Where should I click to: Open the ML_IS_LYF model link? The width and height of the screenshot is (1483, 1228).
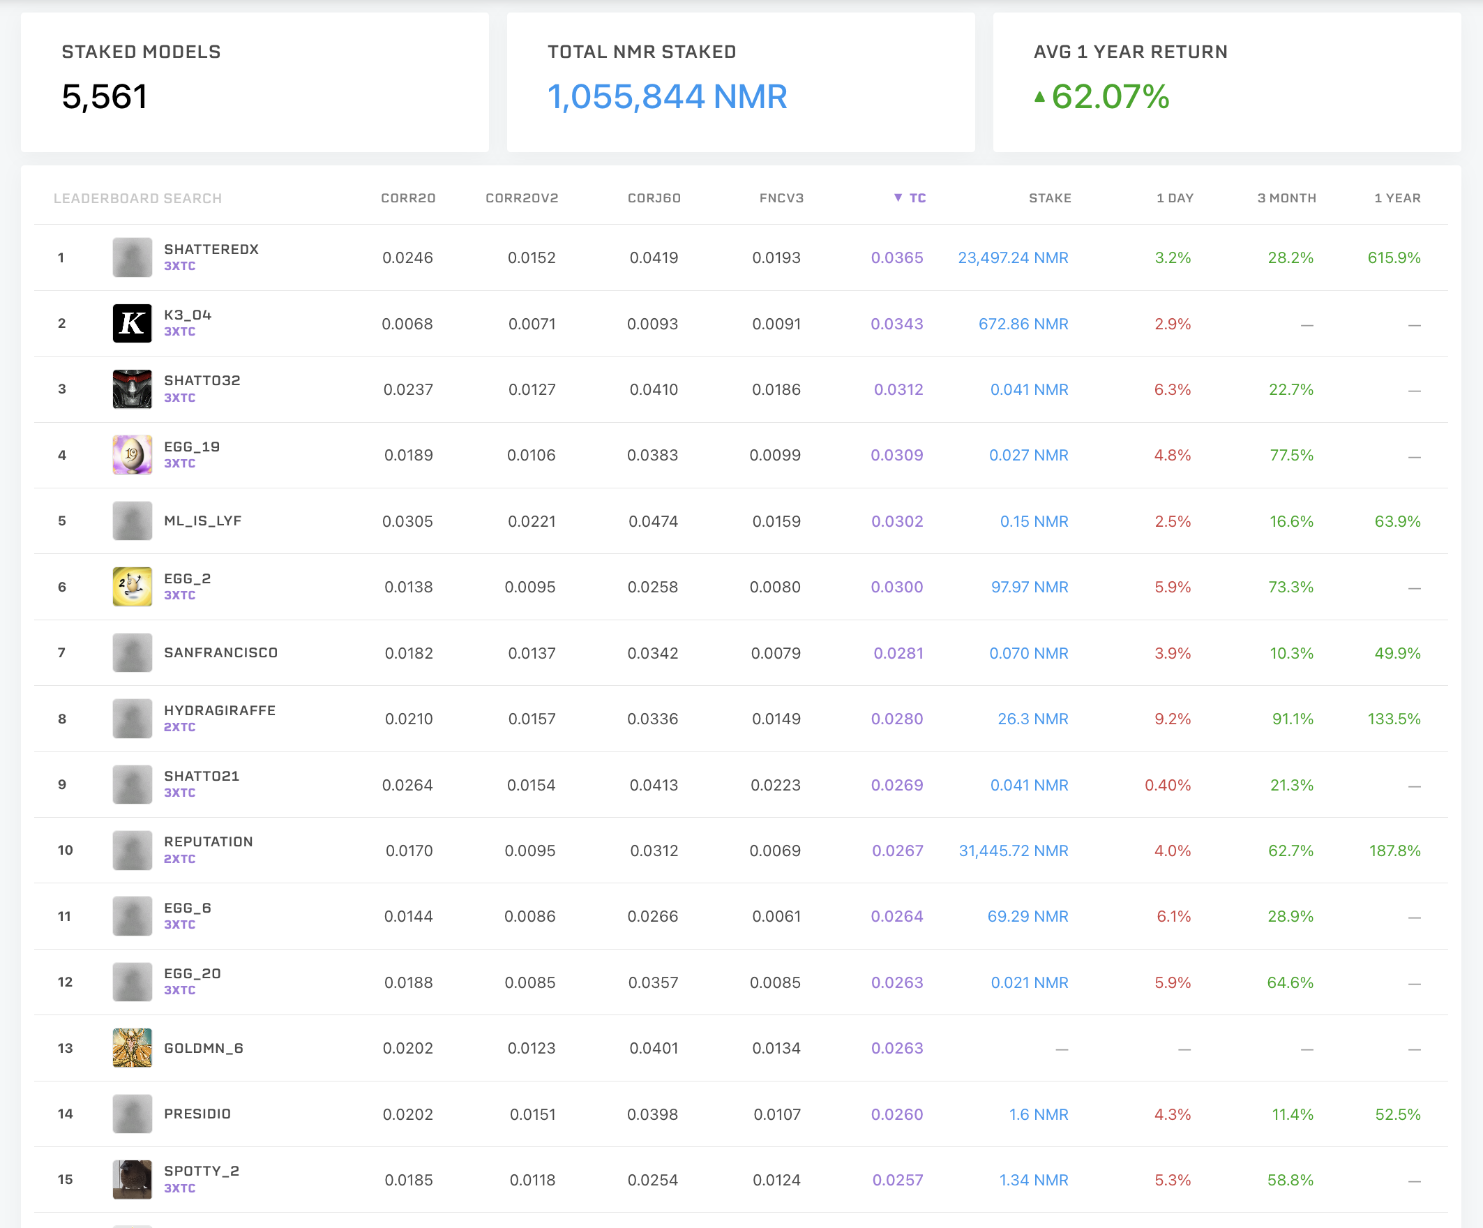pos(203,521)
